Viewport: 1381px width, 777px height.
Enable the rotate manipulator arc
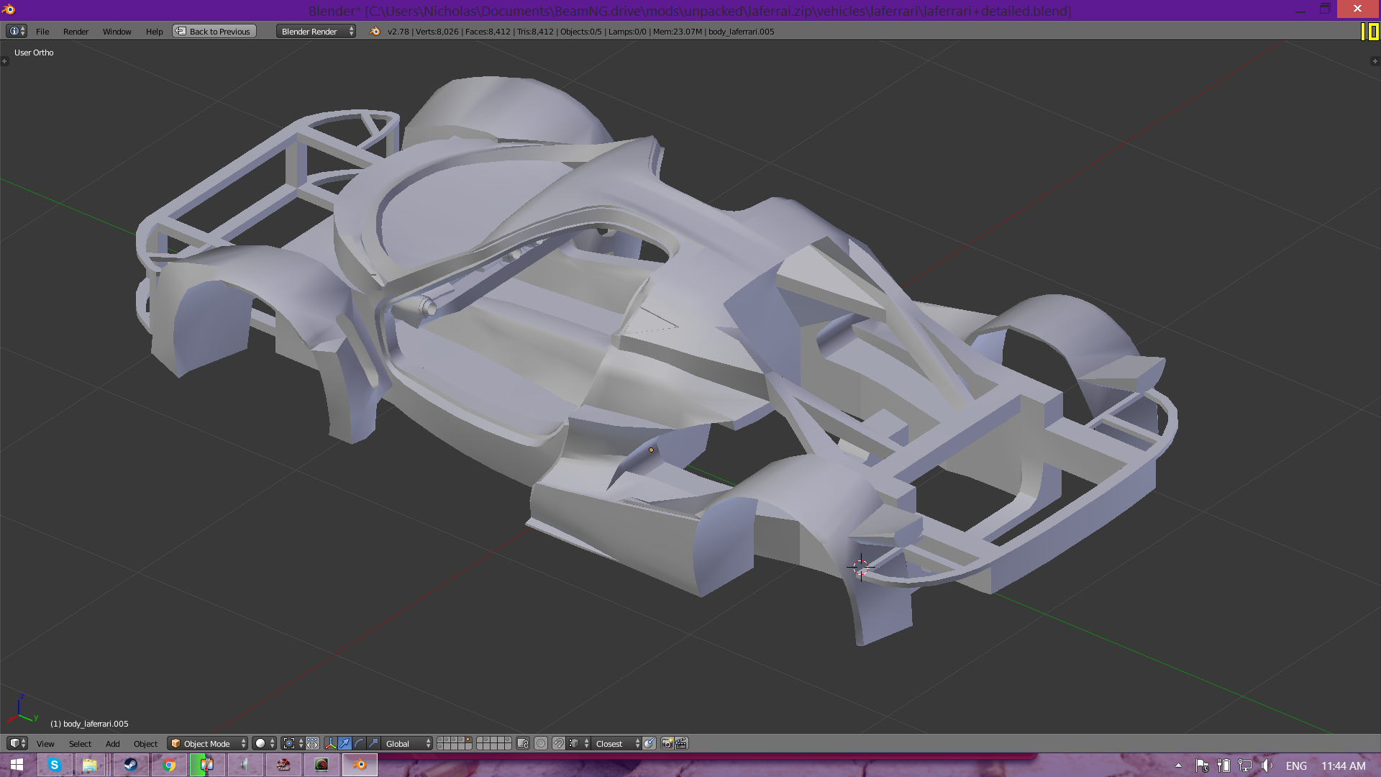click(x=359, y=744)
